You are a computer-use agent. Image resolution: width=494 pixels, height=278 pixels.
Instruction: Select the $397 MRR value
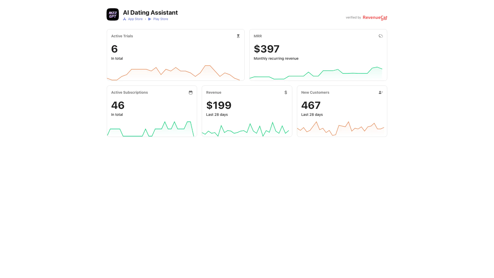click(267, 49)
